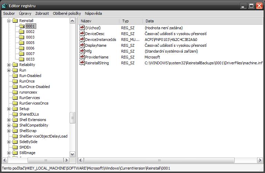Open the Soubor menu
Screen dimensions: 265x173
pos(9,13)
